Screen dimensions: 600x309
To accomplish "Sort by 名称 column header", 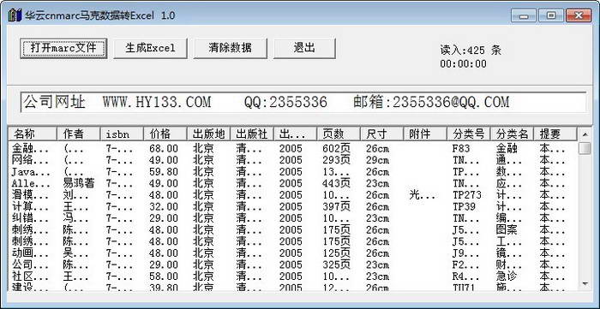I will 33,134.
